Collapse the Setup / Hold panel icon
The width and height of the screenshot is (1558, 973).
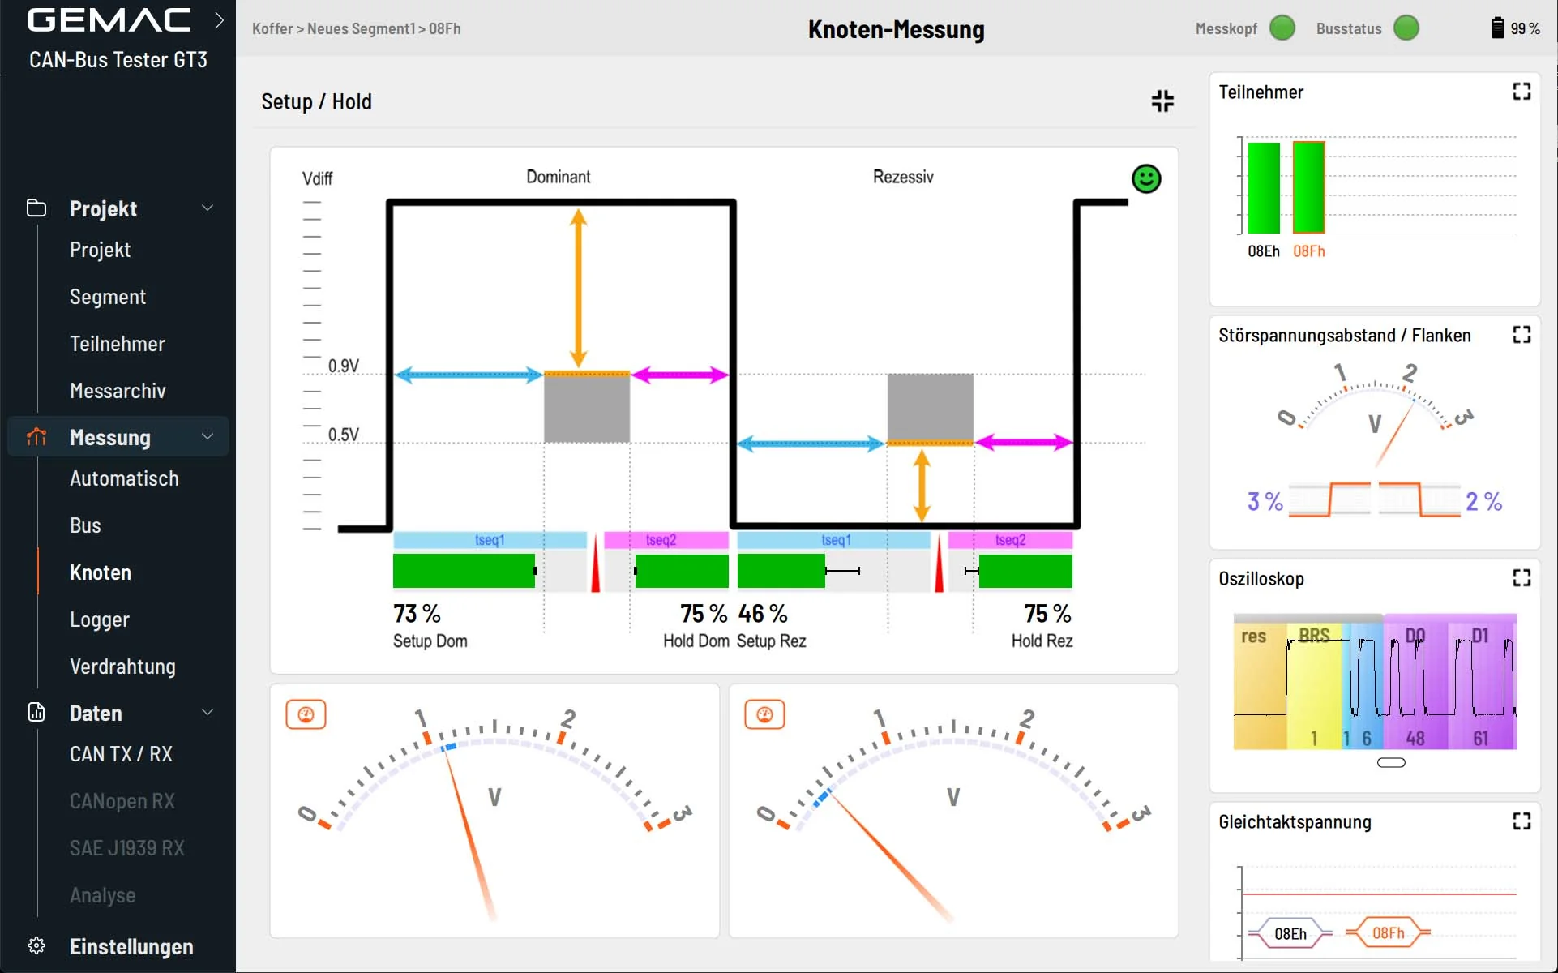(1162, 101)
